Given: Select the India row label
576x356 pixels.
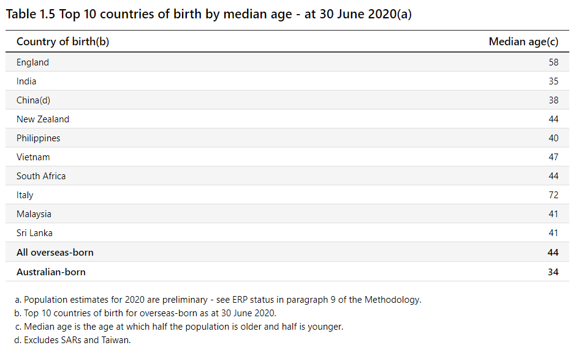Looking at the screenshot, I should pos(26,81).
